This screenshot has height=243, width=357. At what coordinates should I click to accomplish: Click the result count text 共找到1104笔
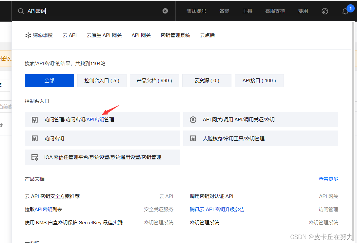tap(90, 64)
